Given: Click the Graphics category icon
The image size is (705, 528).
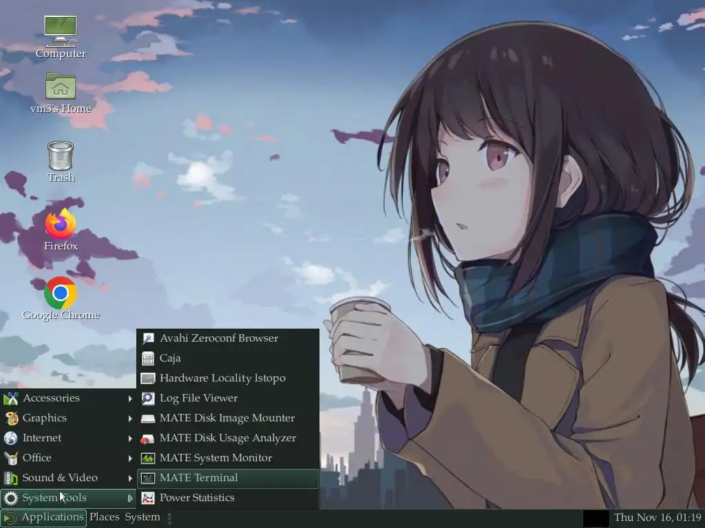Looking at the screenshot, I should pyautogui.click(x=11, y=418).
